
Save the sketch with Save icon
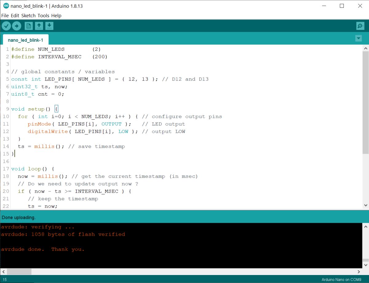tap(50, 26)
